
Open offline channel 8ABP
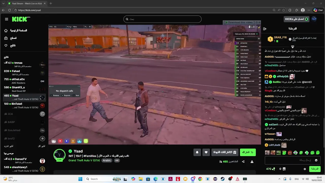click(24, 122)
